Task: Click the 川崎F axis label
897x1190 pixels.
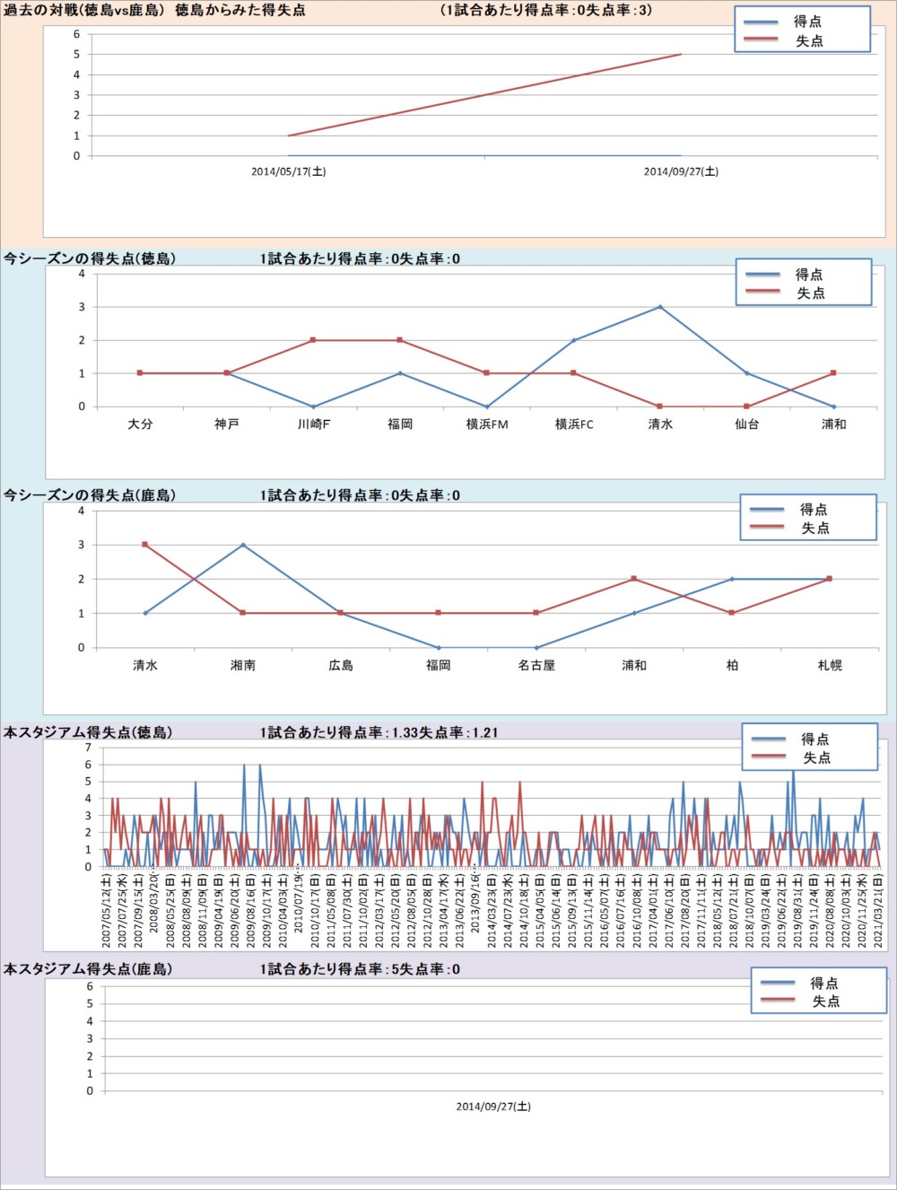Action: 314,424
